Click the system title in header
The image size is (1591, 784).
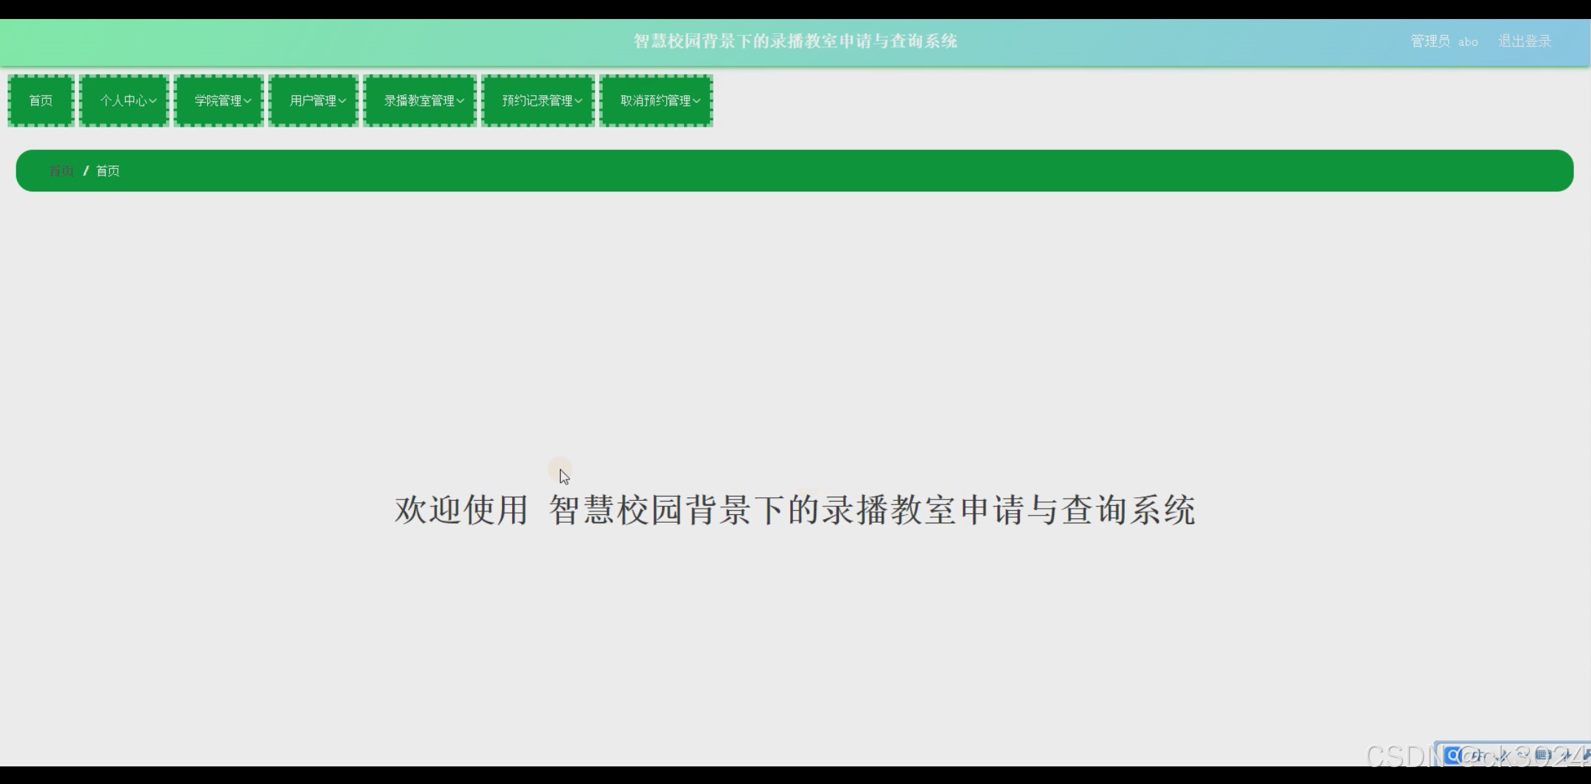click(795, 41)
